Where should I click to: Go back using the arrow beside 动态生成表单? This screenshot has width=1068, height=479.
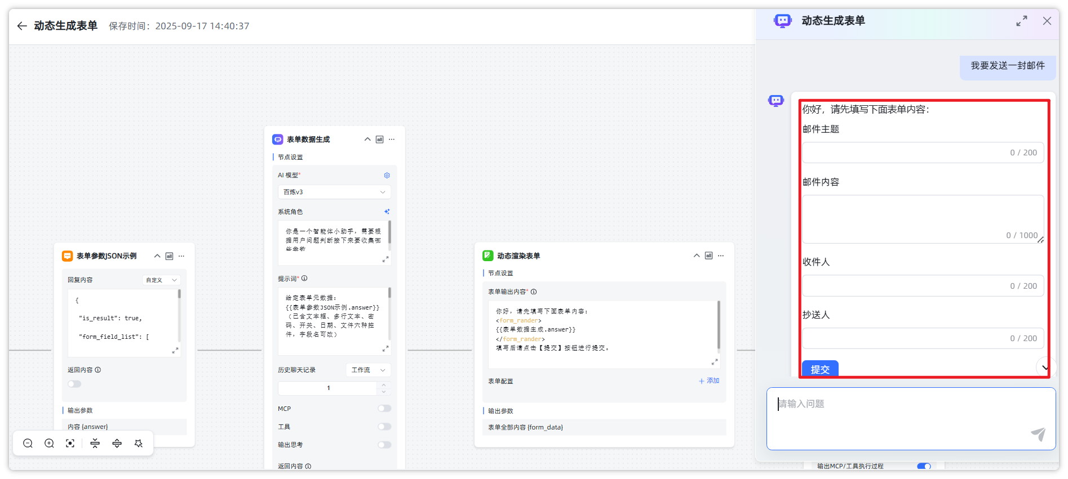pyautogui.click(x=22, y=26)
